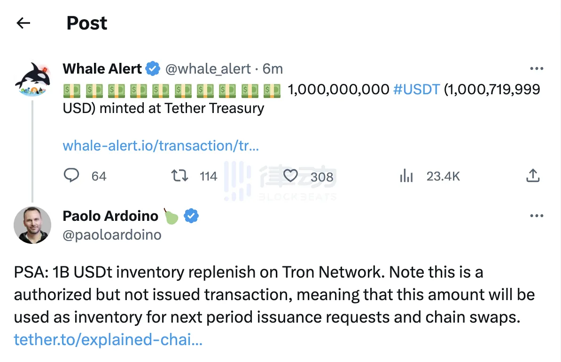Open the 6m timestamp of the tweet

click(273, 69)
